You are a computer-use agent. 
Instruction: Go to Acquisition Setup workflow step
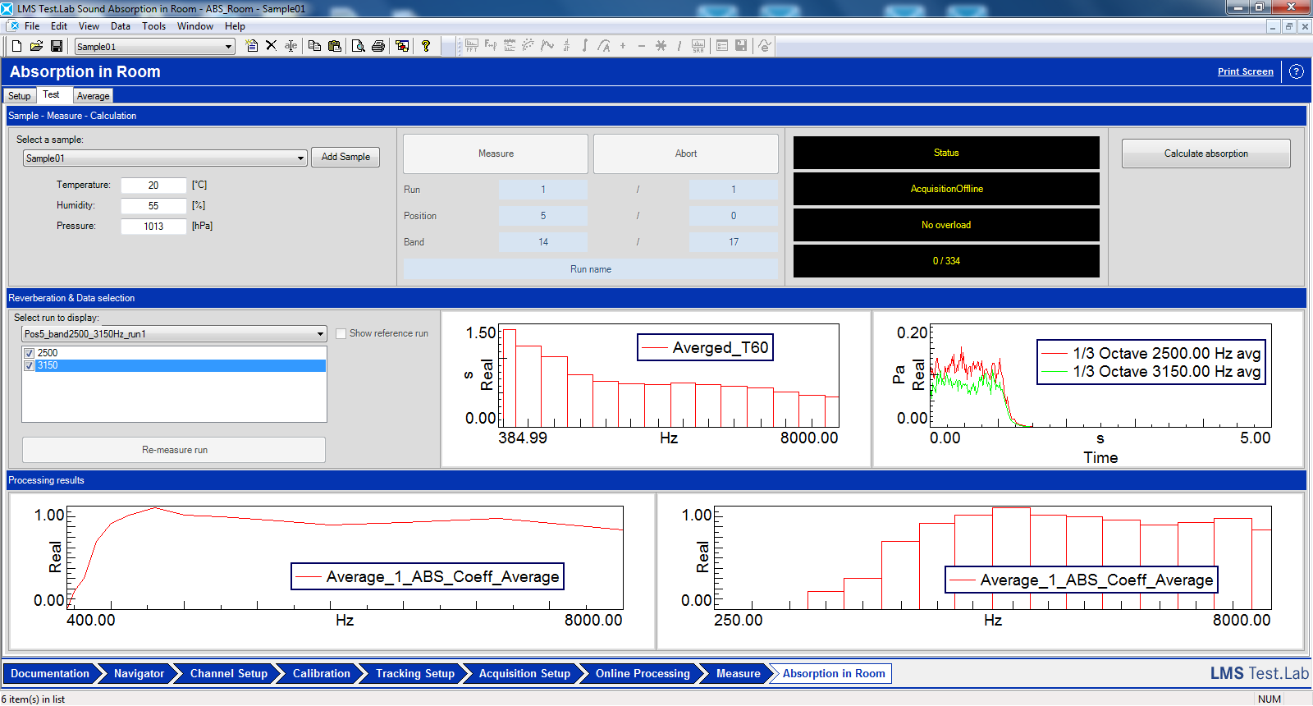pyautogui.click(x=524, y=674)
